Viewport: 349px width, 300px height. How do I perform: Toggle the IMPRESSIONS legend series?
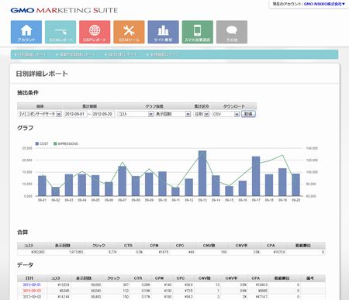pyautogui.click(x=66, y=143)
